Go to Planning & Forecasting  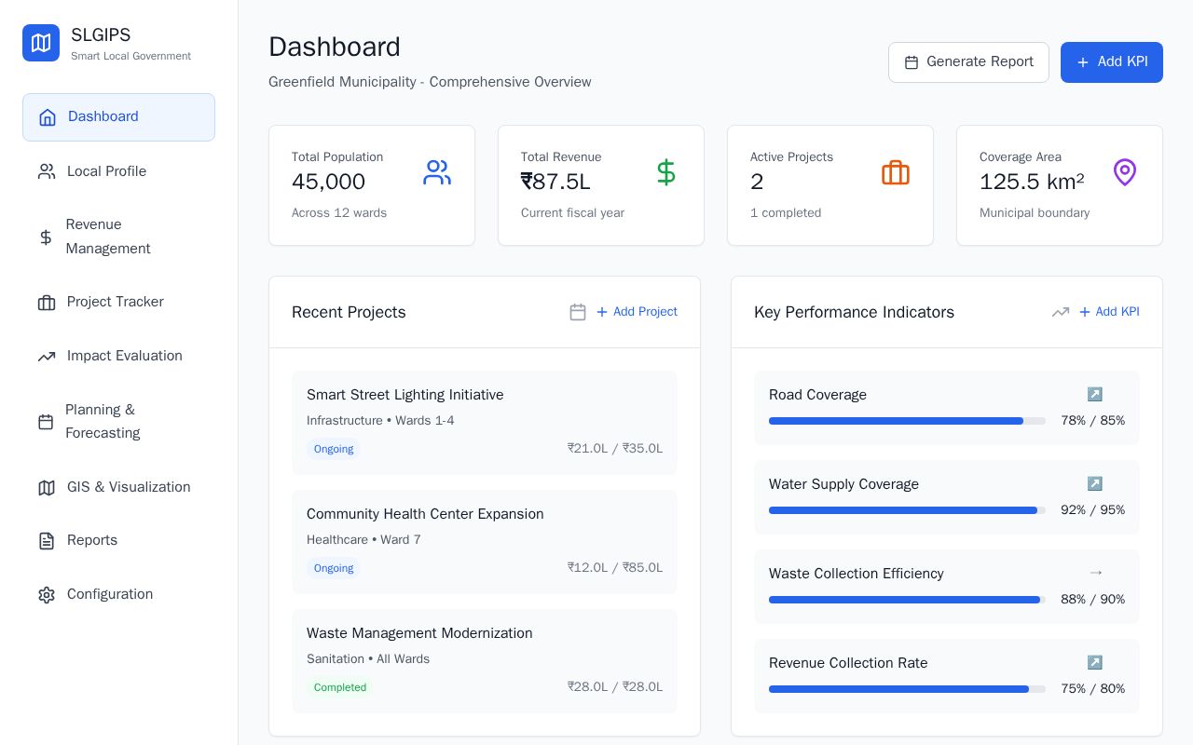(118, 422)
